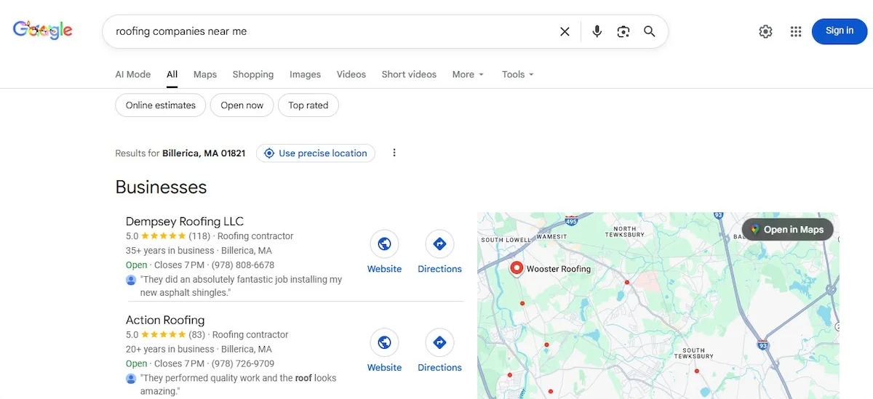Open the Images tab
Screen dimensions: 873x399
coord(305,74)
